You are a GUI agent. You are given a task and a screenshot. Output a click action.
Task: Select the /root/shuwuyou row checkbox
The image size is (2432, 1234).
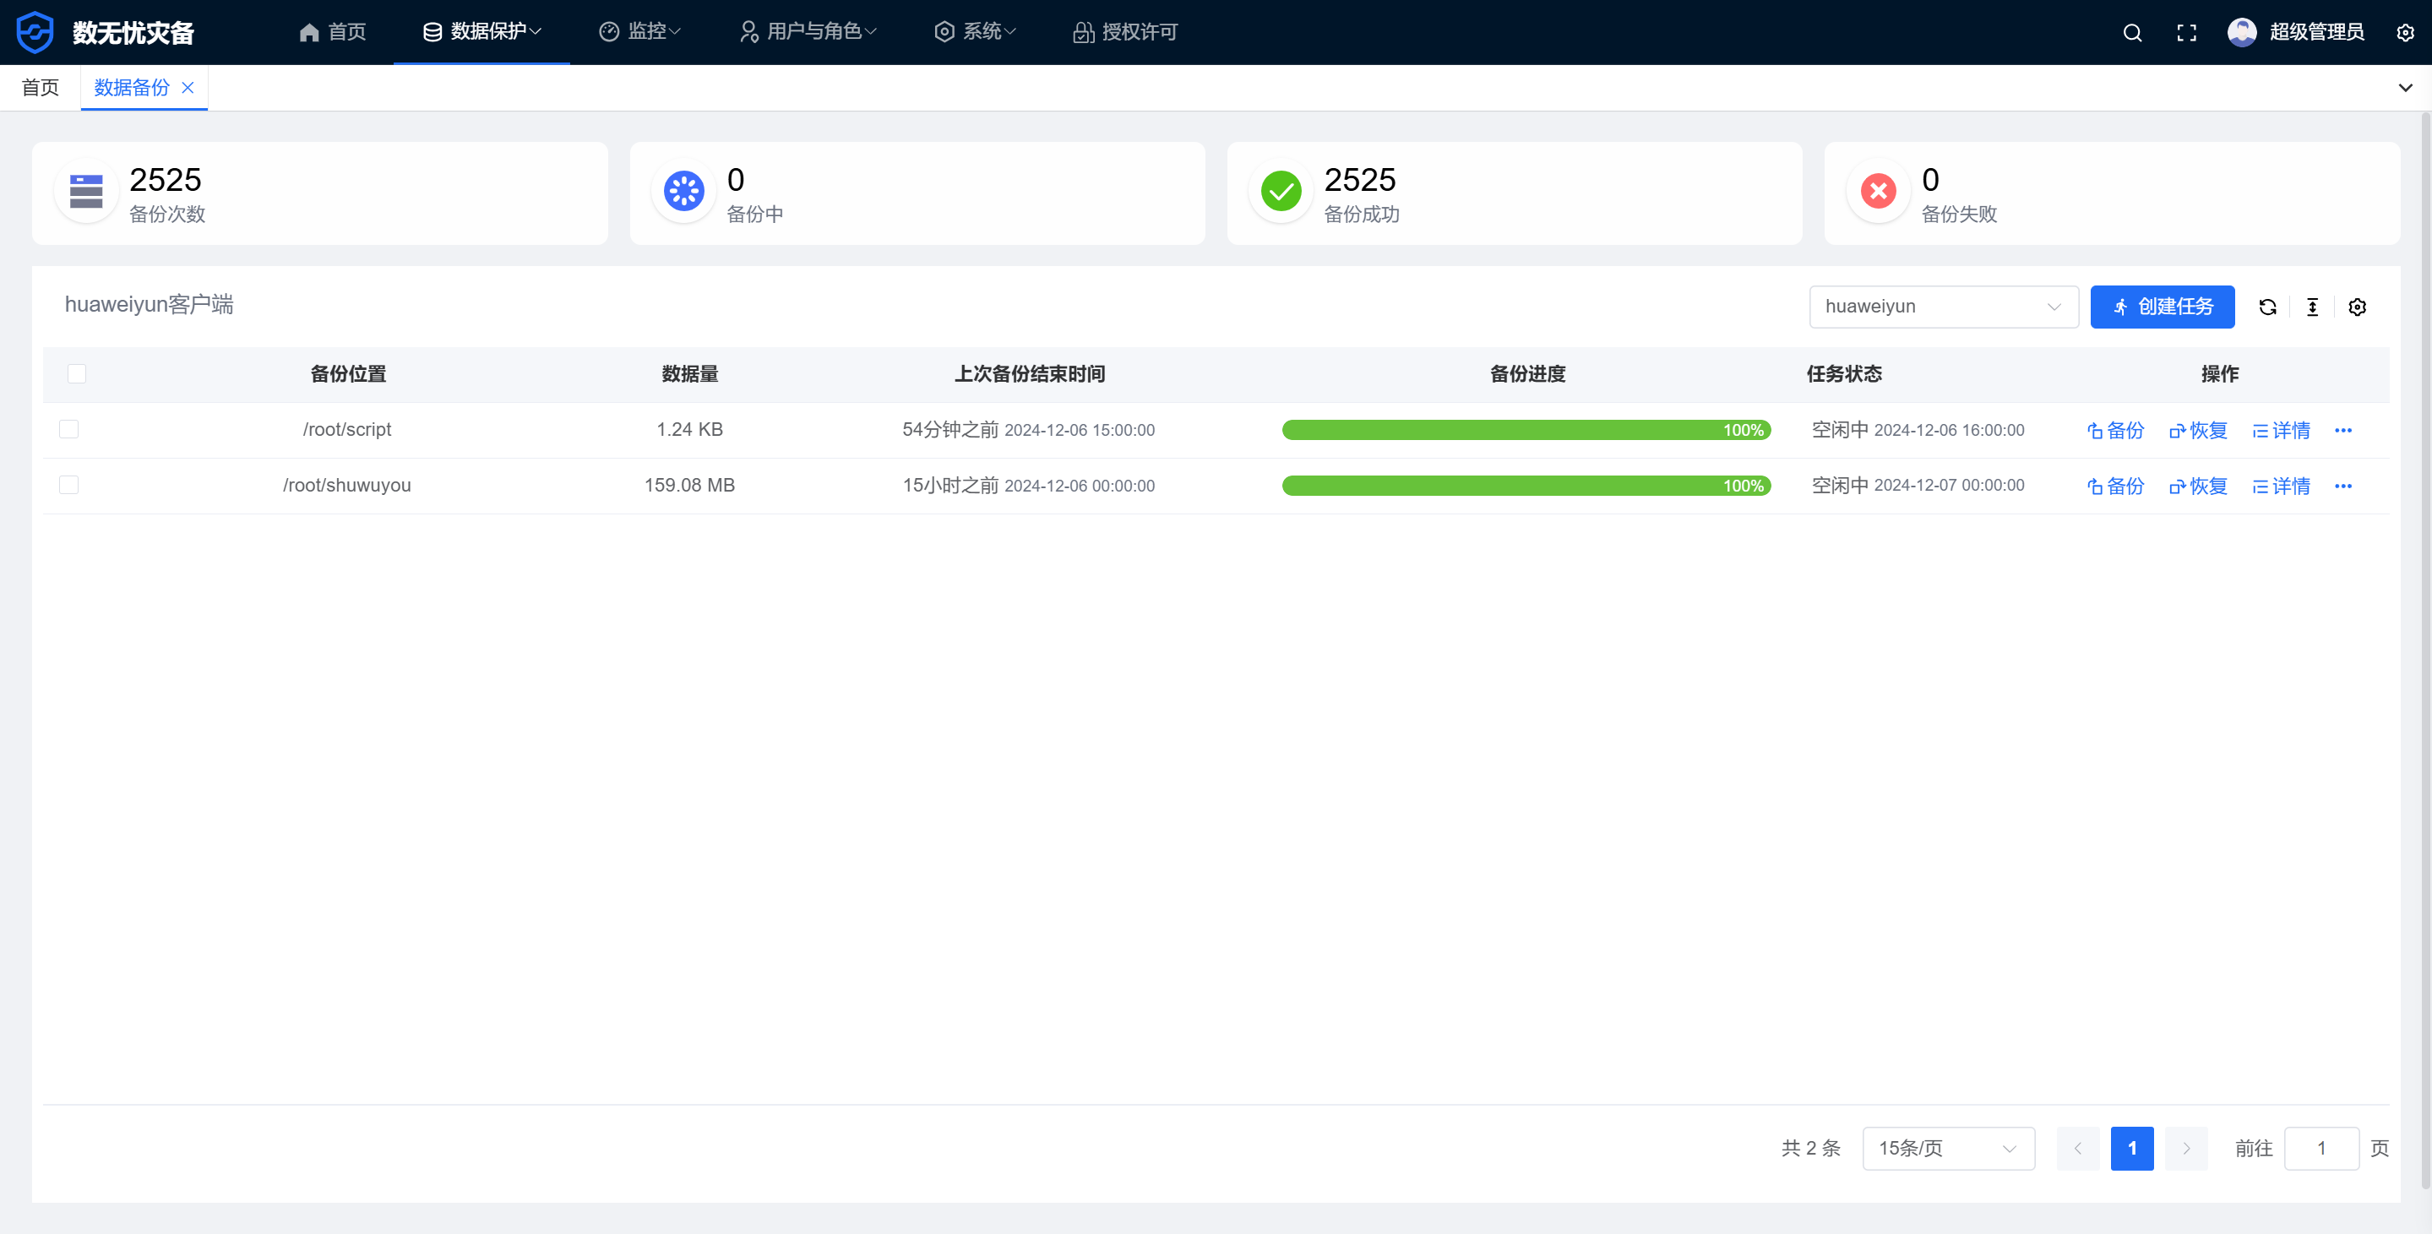(x=69, y=486)
